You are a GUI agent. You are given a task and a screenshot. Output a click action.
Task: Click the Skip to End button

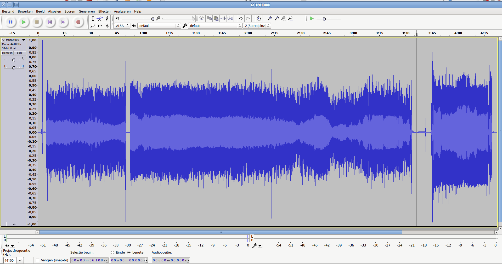(x=63, y=22)
